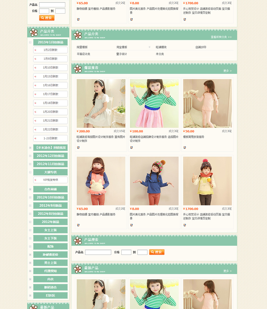
Task: Open the 1月21日新款 subcategory
Action: (x=50, y=121)
